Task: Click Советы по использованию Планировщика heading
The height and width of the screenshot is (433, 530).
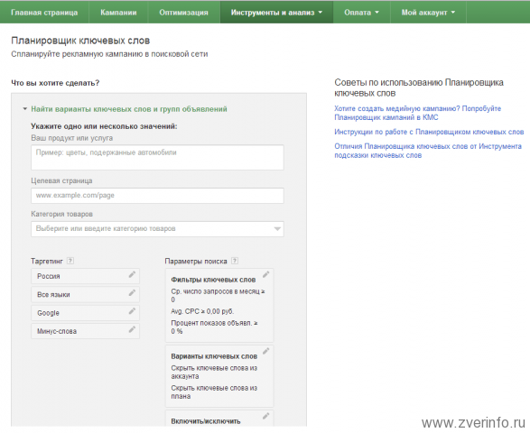Action: click(419, 88)
